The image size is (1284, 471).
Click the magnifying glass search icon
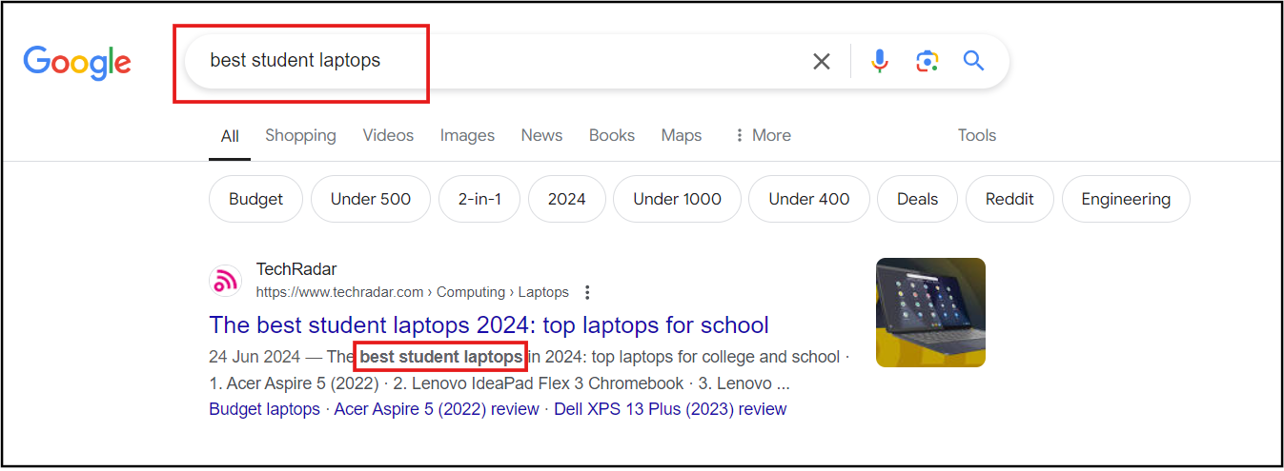pos(973,61)
